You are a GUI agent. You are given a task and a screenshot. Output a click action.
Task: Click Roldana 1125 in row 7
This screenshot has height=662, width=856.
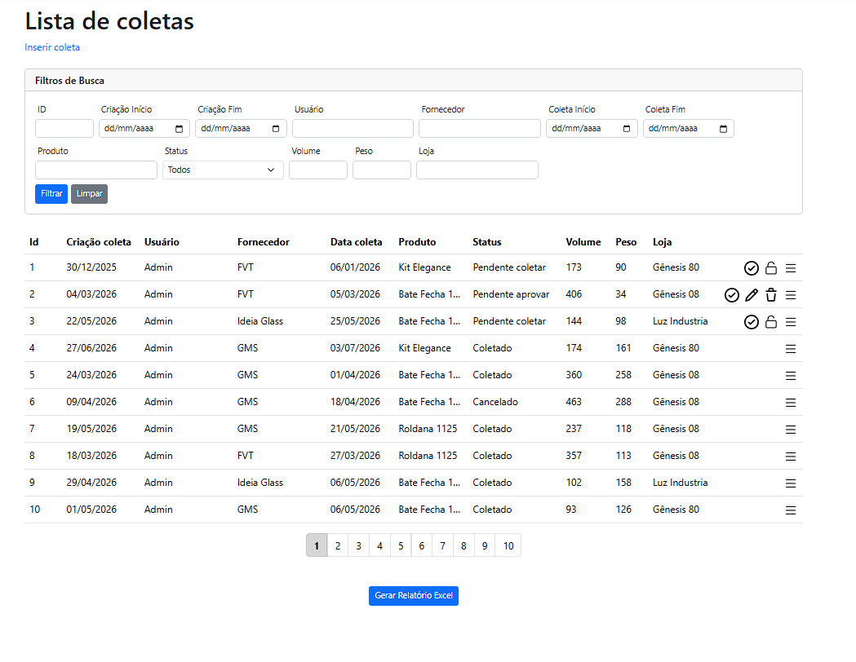coord(428,429)
